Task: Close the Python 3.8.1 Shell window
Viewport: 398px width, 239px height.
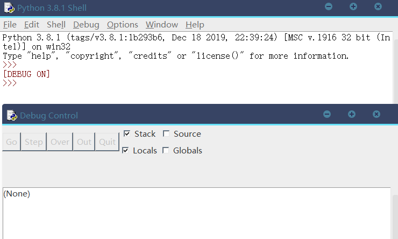Action: (378, 7)
